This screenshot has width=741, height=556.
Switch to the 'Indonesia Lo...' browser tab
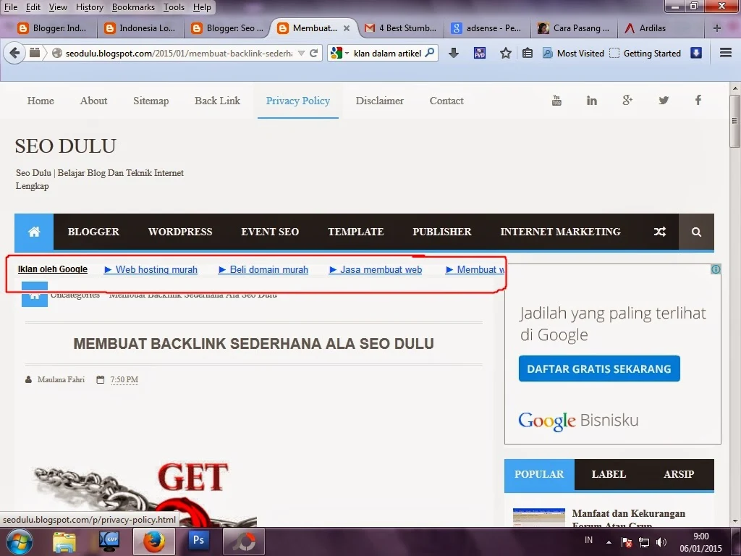coord(140,28)
